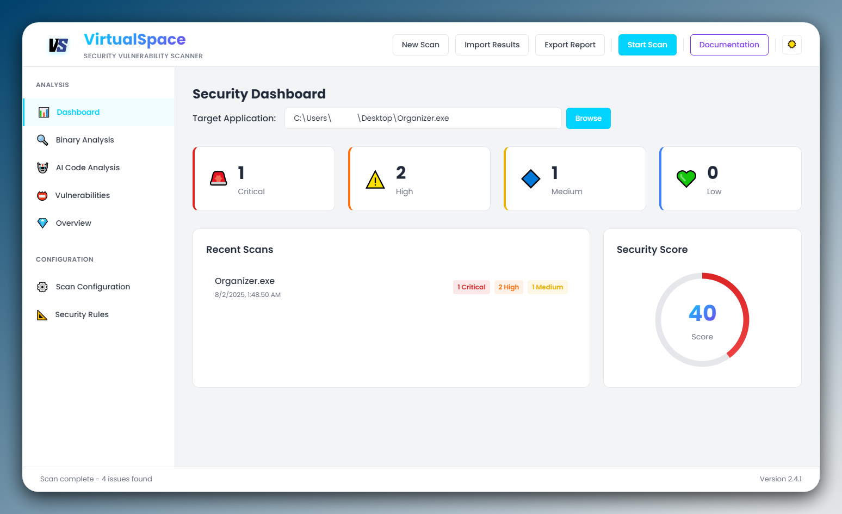Click the Scan Configuration gear icon
The height and width of the screenshot is (514, 842).
pos(42,287)
